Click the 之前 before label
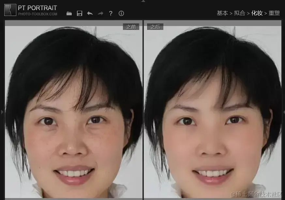Viewport: 285px width, 200px height. click(131, 27)
